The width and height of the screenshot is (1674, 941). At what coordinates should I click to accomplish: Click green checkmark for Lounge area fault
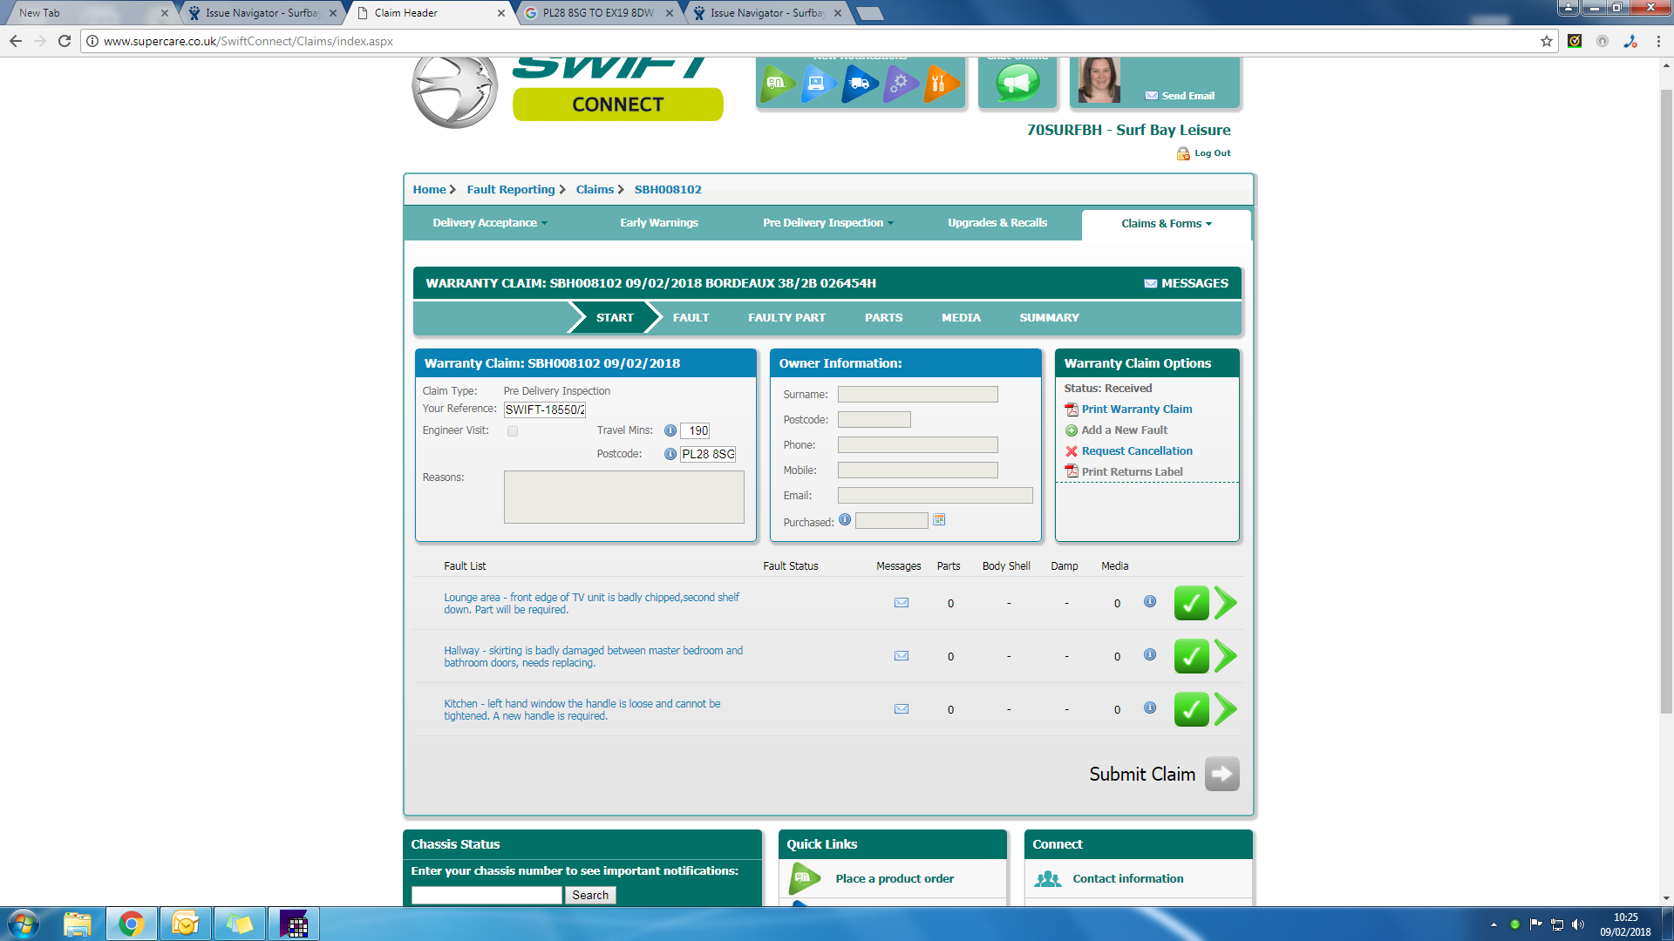click(x=1191, y=603)
